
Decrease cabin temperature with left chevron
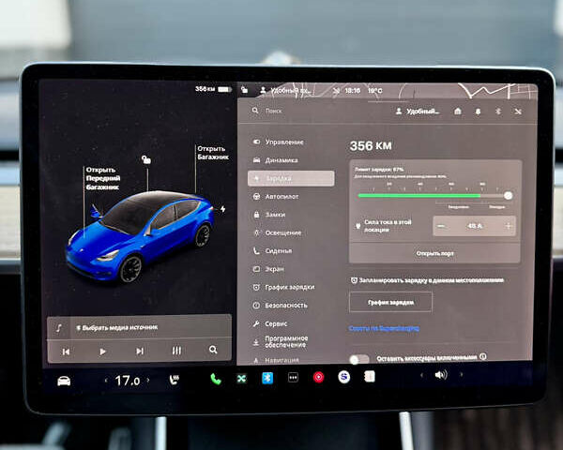pos(106,381)
